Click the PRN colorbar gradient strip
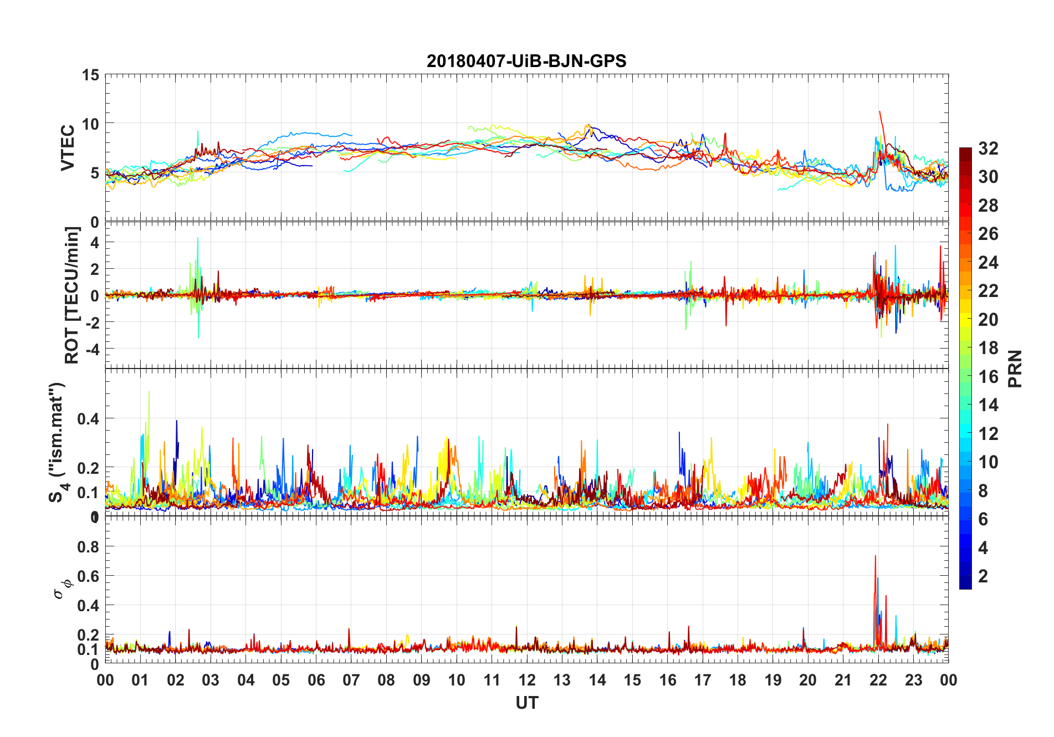 coord(965,368)
